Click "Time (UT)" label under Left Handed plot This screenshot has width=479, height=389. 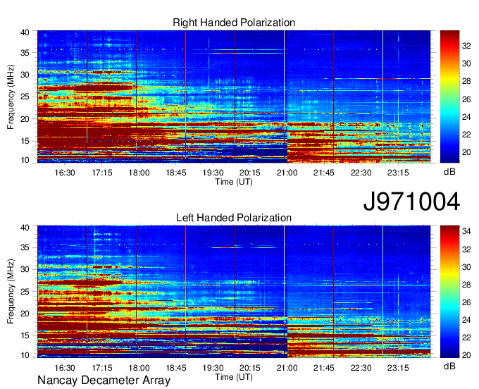click(x=234, y=377)
